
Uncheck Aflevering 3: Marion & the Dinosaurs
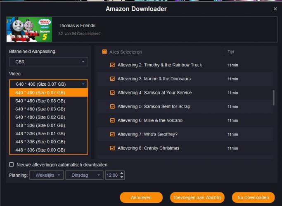pos(112,79)
